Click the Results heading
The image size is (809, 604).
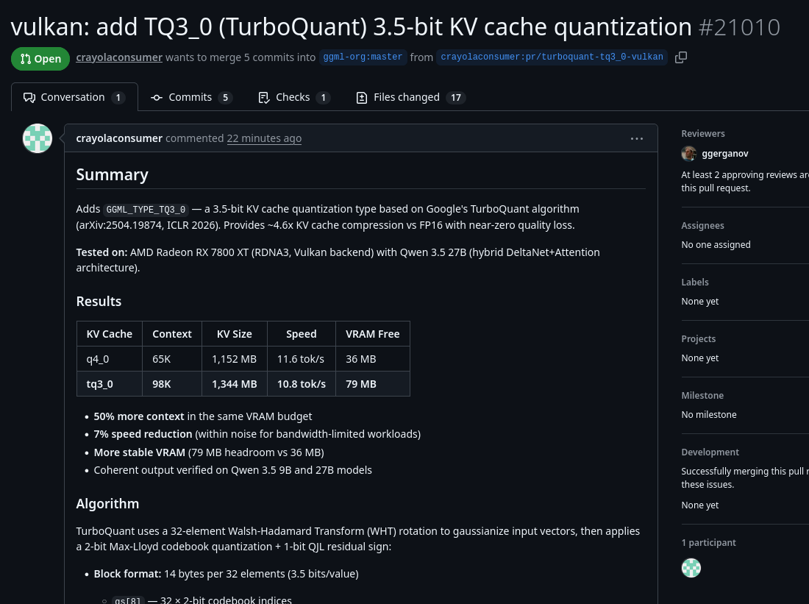(x=99, y=302)
